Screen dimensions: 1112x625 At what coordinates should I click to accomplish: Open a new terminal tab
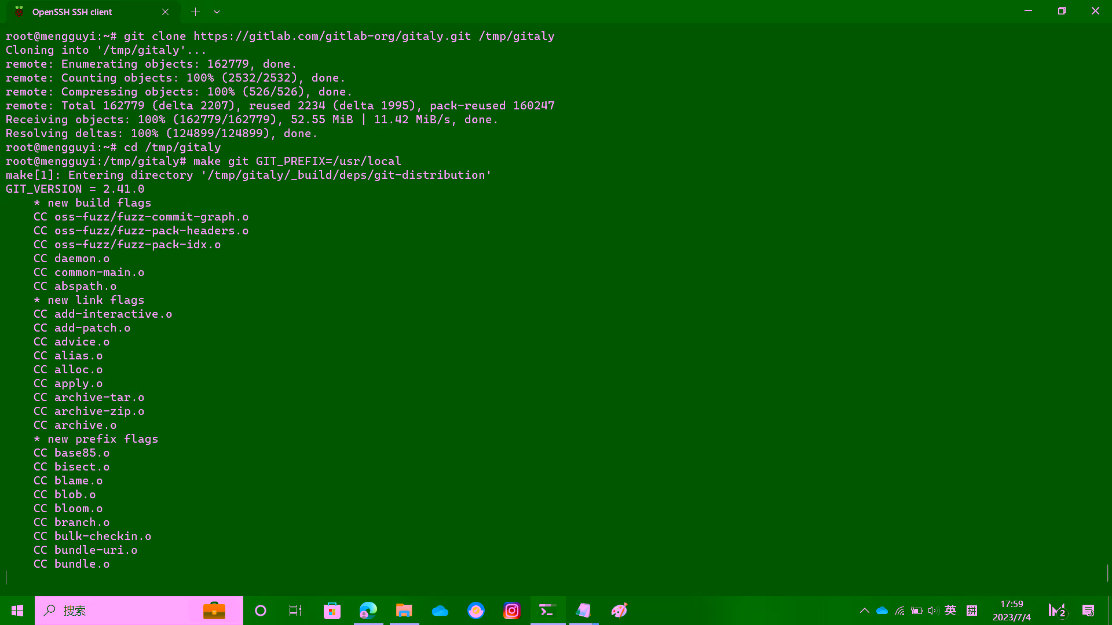(195, 12)
